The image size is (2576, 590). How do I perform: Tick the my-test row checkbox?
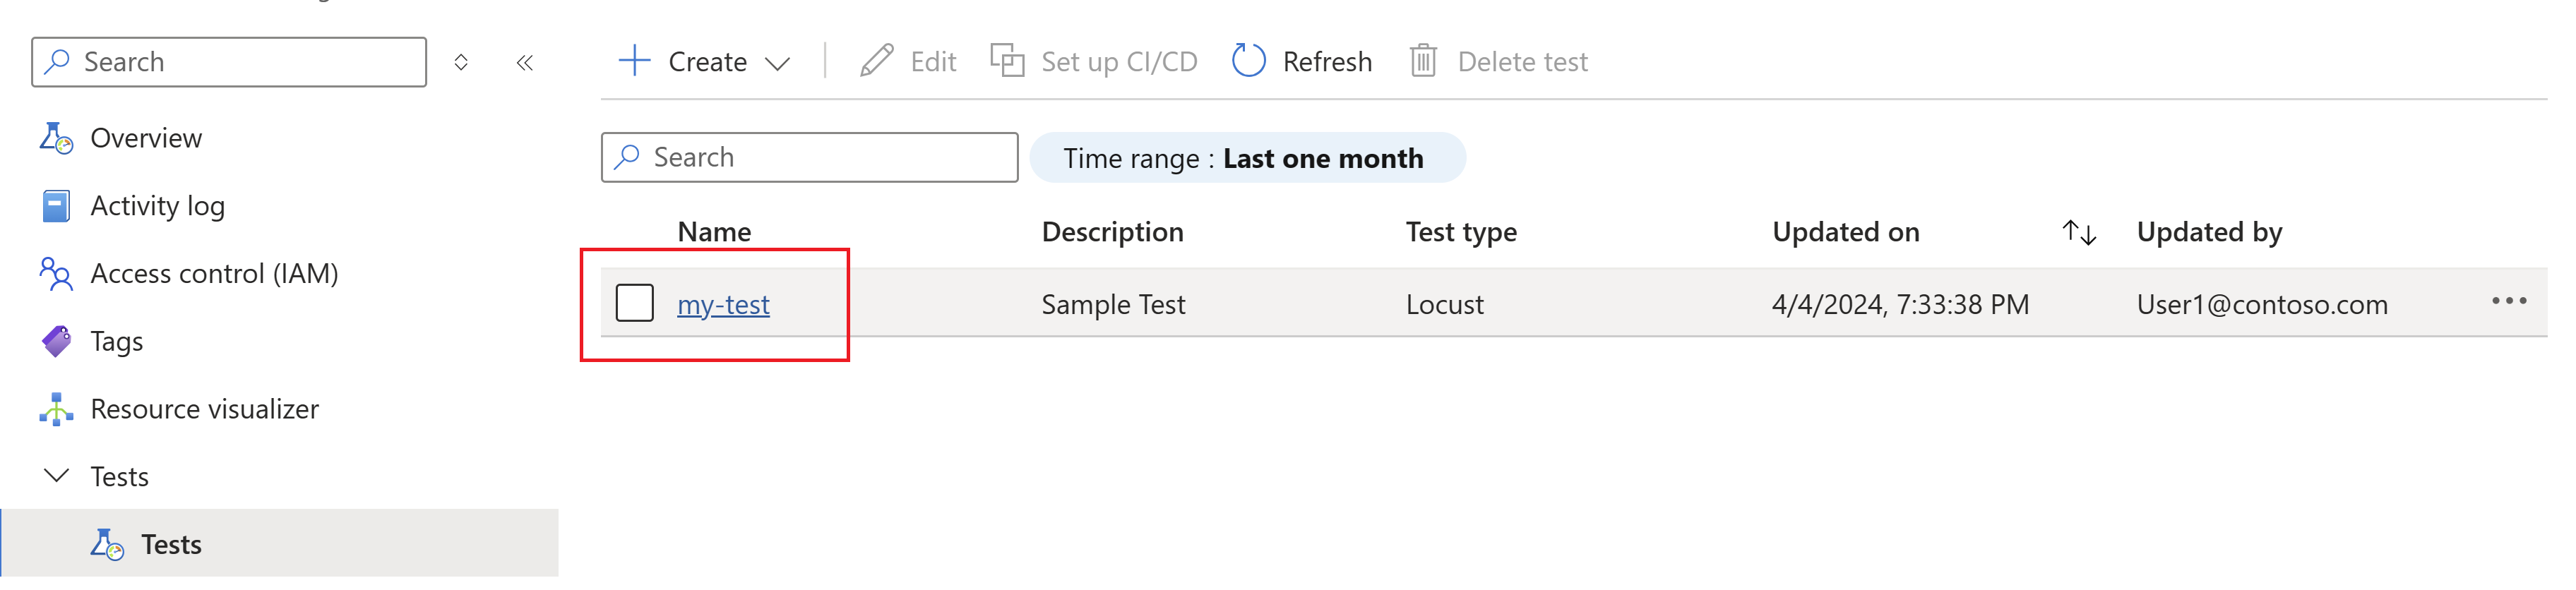pyautogui.click(x=634, y=303)
